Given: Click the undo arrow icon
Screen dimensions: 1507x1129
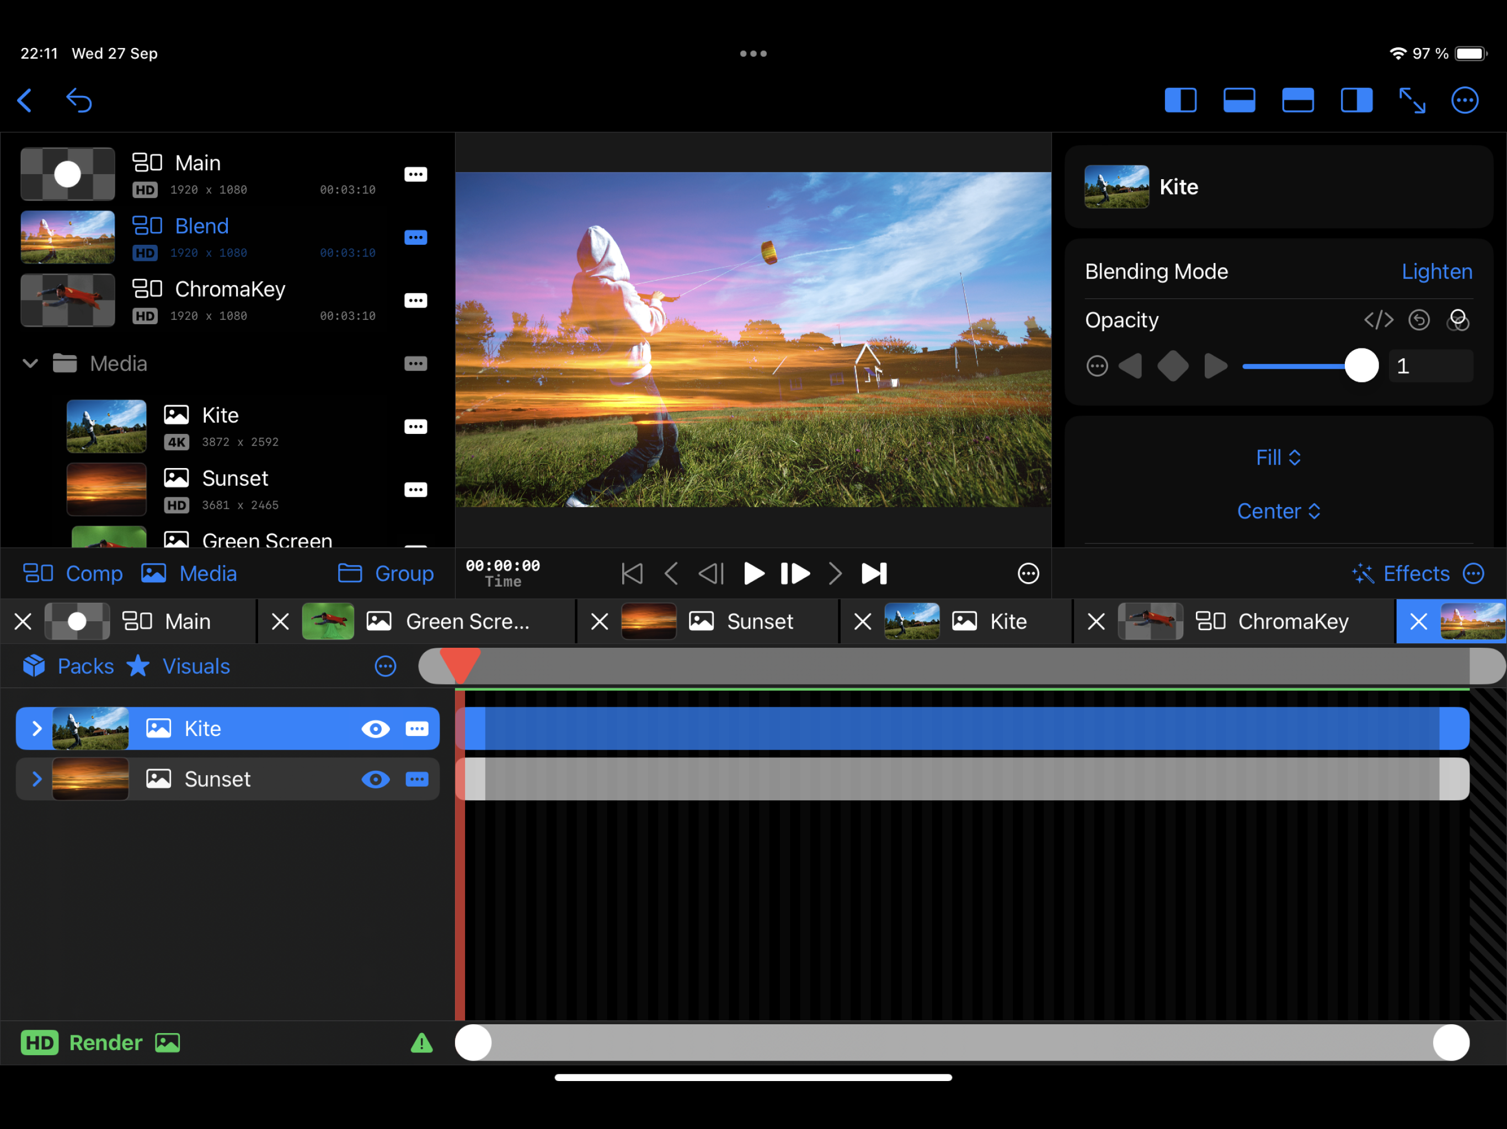Looking at the screenshot, I should pyautogui.click(x=79, y=101).
